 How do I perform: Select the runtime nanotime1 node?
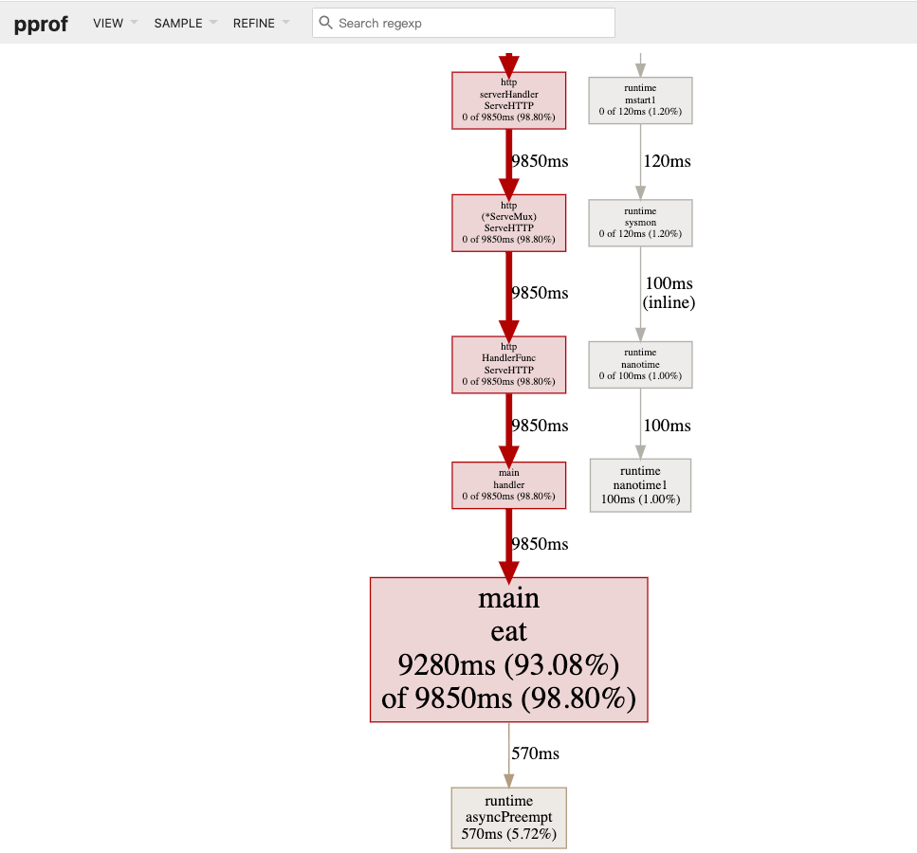(x=640, y=485)
